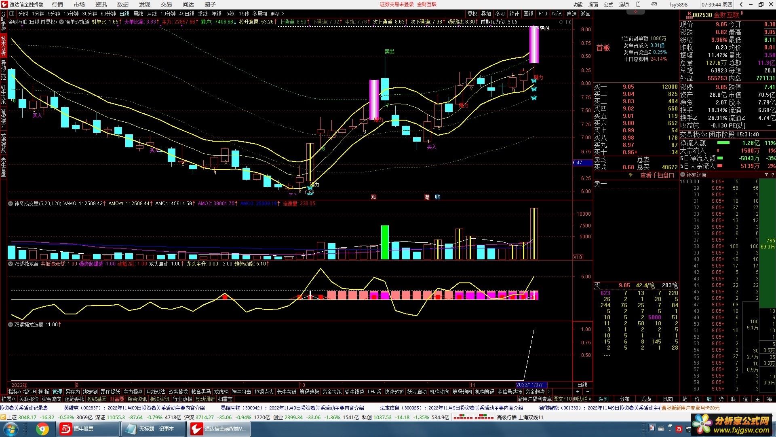776x437 pixels.
Task: Open the 行情 menu
Action: click(x=57, y=4)
